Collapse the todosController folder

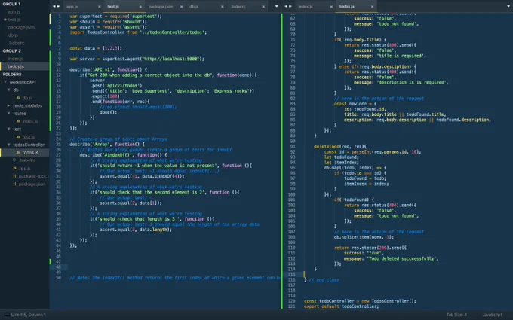[9, 145]
